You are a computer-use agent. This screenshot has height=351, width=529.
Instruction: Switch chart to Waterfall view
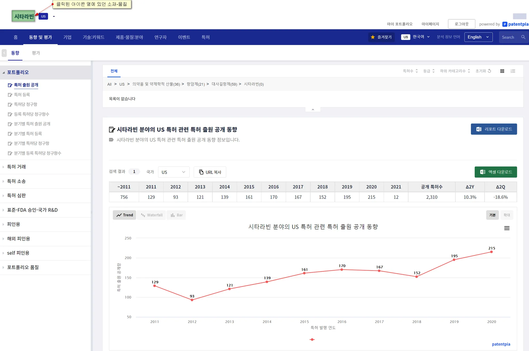point(152,215)
